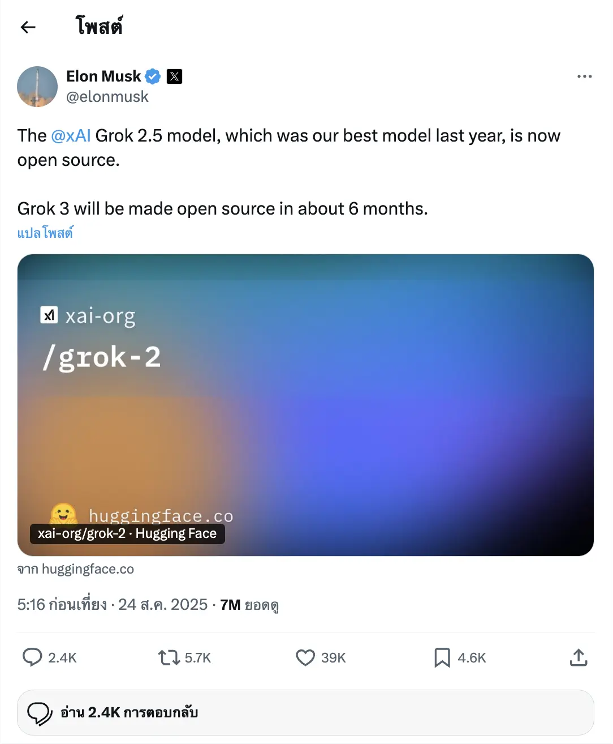
Task: Click the X affiliation badge icon
Action: 175,76
